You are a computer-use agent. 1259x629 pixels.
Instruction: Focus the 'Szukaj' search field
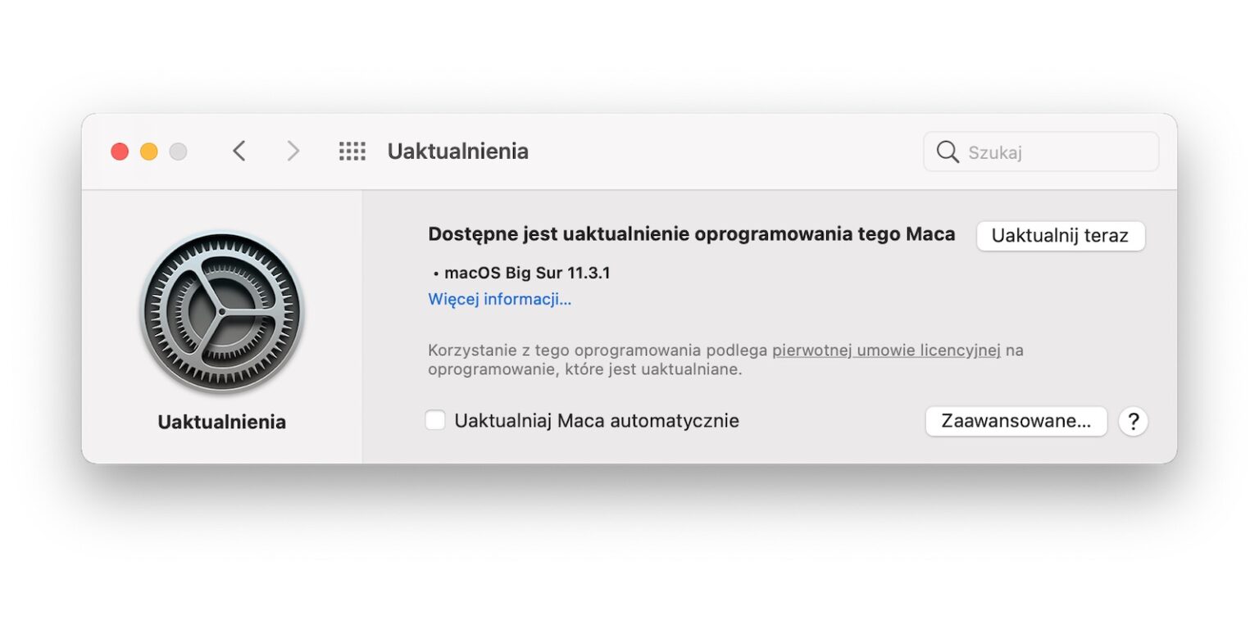pyautogui.click(x=1057, y=152)
